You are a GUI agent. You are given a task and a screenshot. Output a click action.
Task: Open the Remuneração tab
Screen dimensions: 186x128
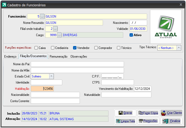[59, 57]
